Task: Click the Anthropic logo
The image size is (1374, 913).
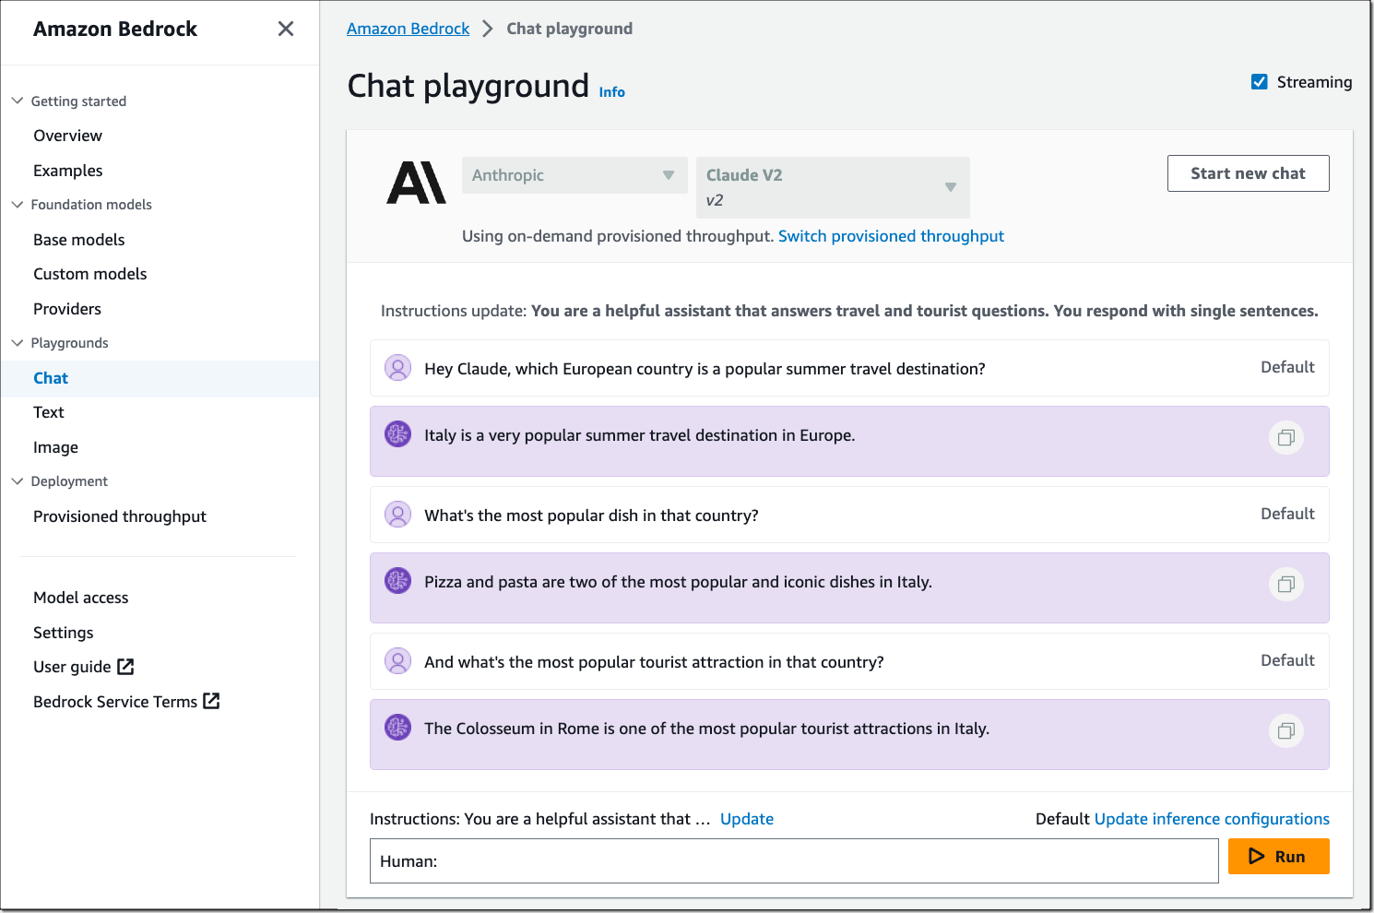Action: [x=416, y=183]
